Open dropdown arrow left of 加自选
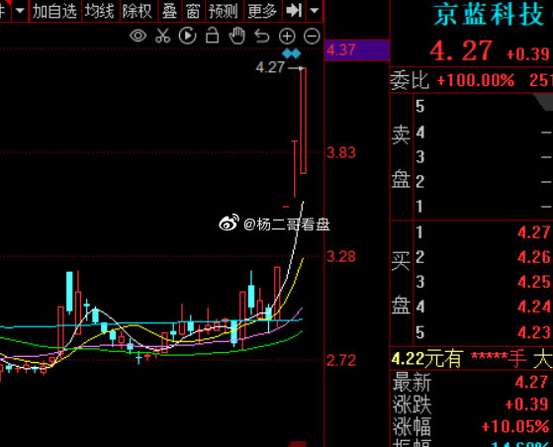 (20, 11)
